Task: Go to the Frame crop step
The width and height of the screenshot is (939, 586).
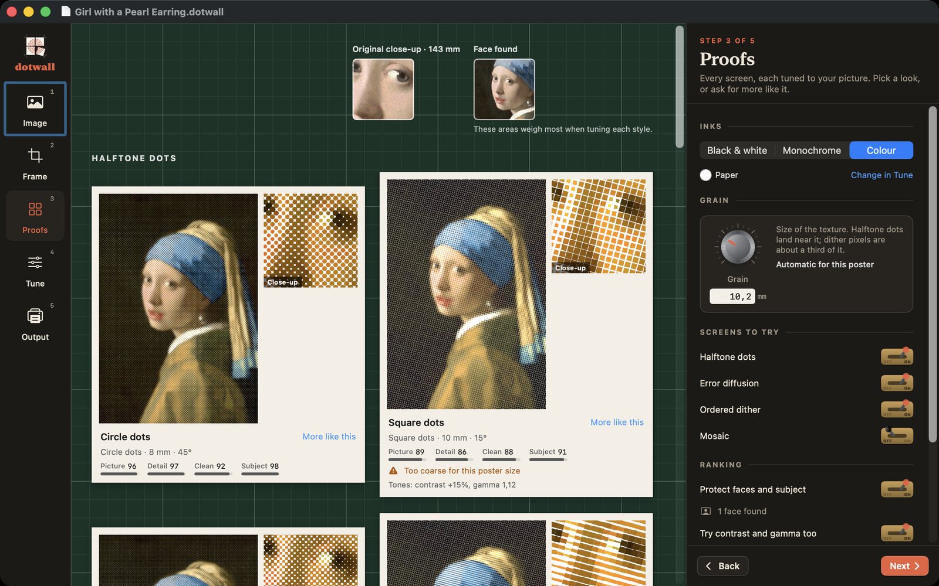Action: click(35, 162)
